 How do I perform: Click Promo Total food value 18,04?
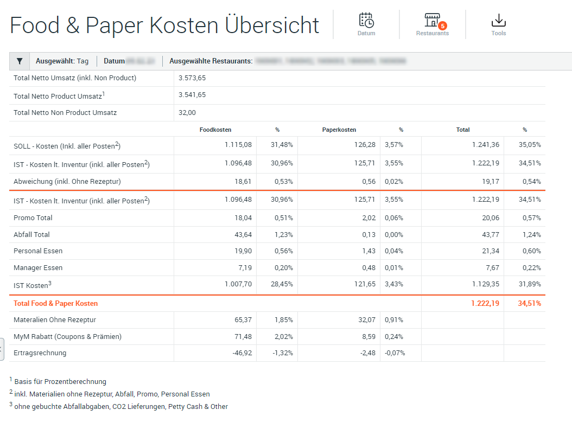(243, 218)
